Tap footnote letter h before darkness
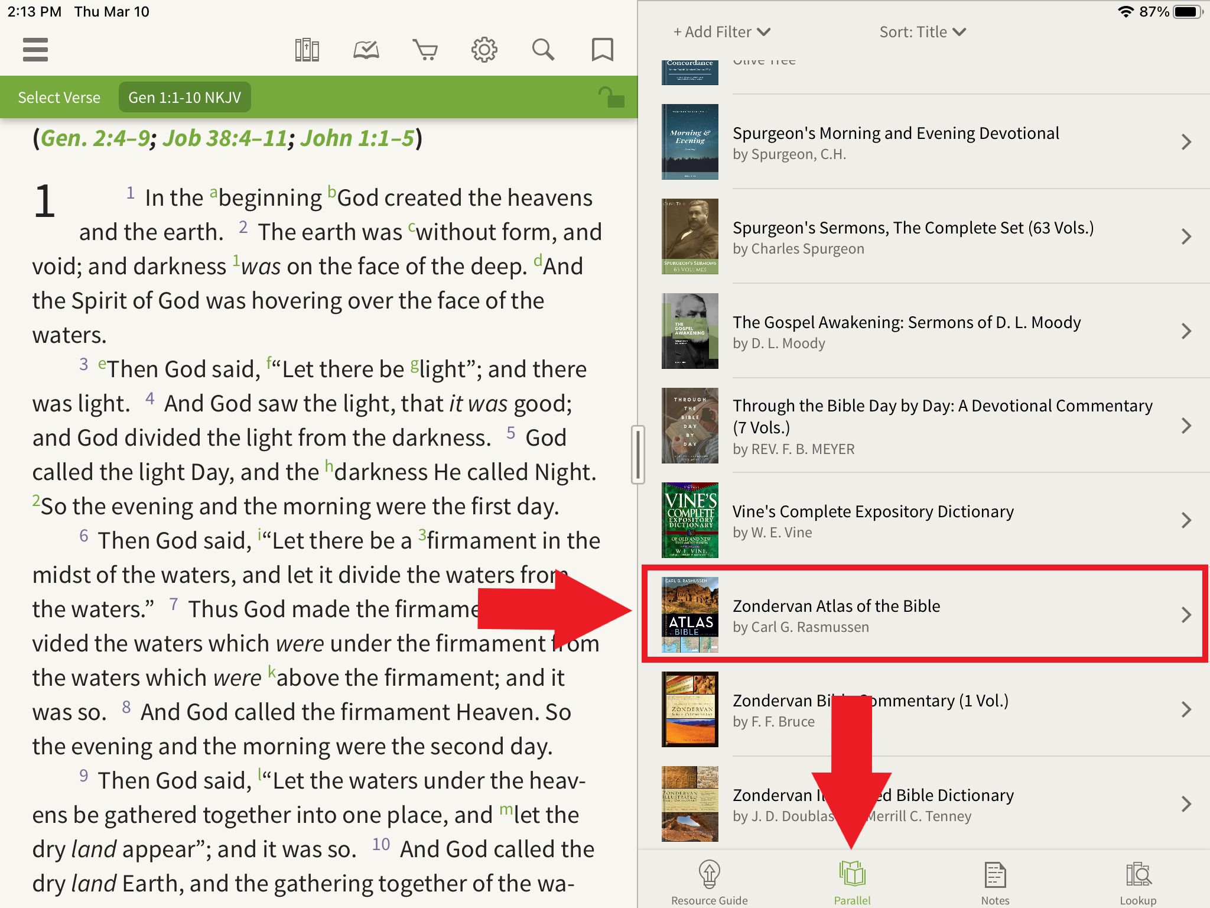The height and width of the screenshot is (908, 1210). [330, 467]
